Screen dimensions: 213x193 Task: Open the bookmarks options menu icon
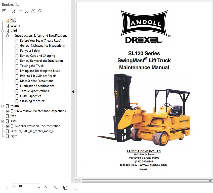point(4,11)
